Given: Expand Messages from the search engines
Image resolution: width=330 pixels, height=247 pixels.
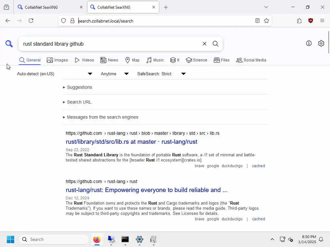Looking at the screenshot, I should pos(101,117).
